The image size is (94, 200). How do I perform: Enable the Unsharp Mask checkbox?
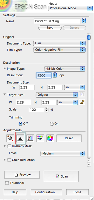(9, 146)
